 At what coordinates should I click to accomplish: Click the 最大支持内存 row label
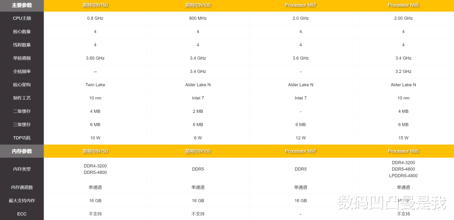tap(22, 201)
